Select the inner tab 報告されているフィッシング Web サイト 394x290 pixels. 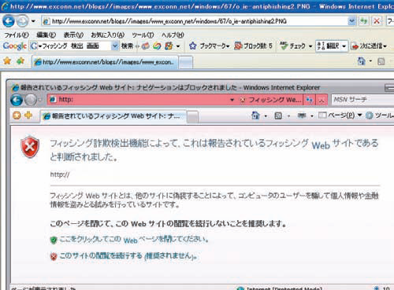pyautogui.click(x=113, y=116)
